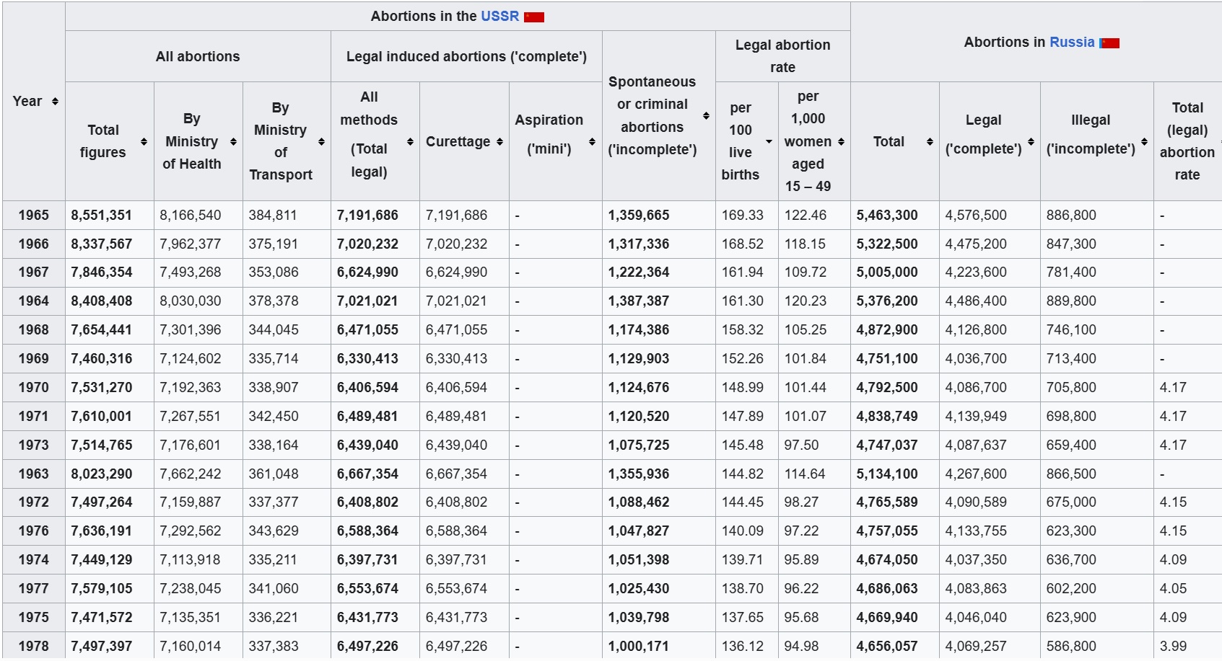The height and width of the screenshot is (661, 1222).
Task: Open the USSR link
Action: (499, 16)
